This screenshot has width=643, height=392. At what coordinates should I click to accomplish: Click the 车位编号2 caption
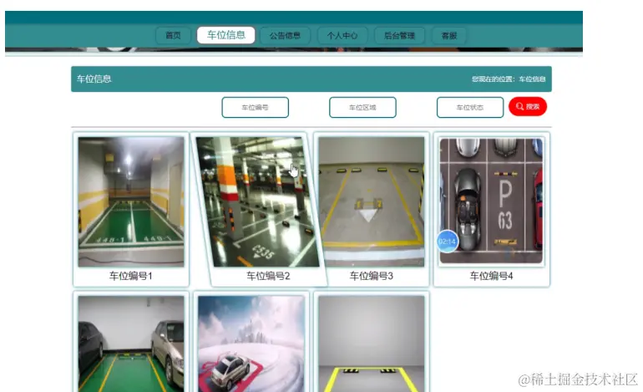(268, 276)
